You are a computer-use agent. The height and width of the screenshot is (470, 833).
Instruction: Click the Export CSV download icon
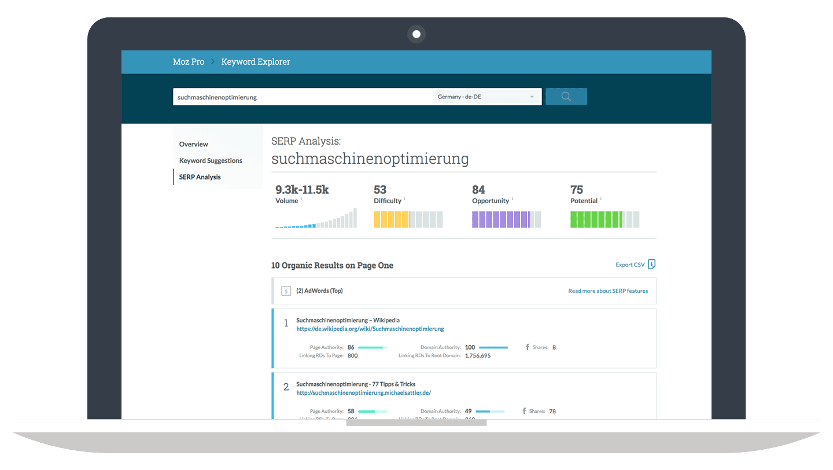652,265
